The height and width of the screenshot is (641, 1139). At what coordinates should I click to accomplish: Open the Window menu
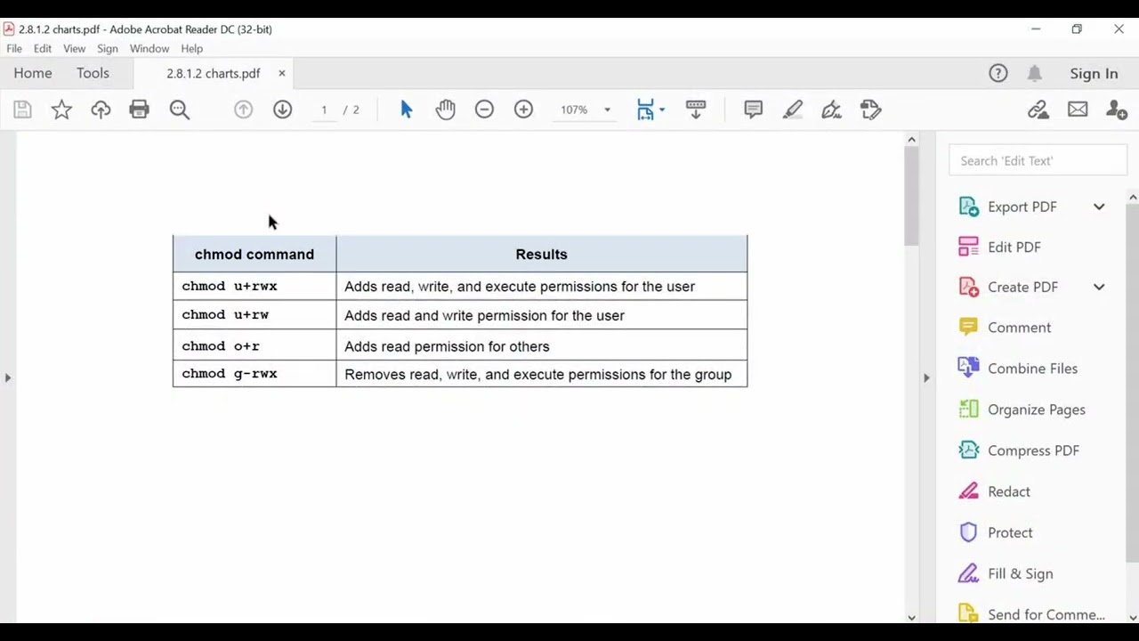point(149,49)
